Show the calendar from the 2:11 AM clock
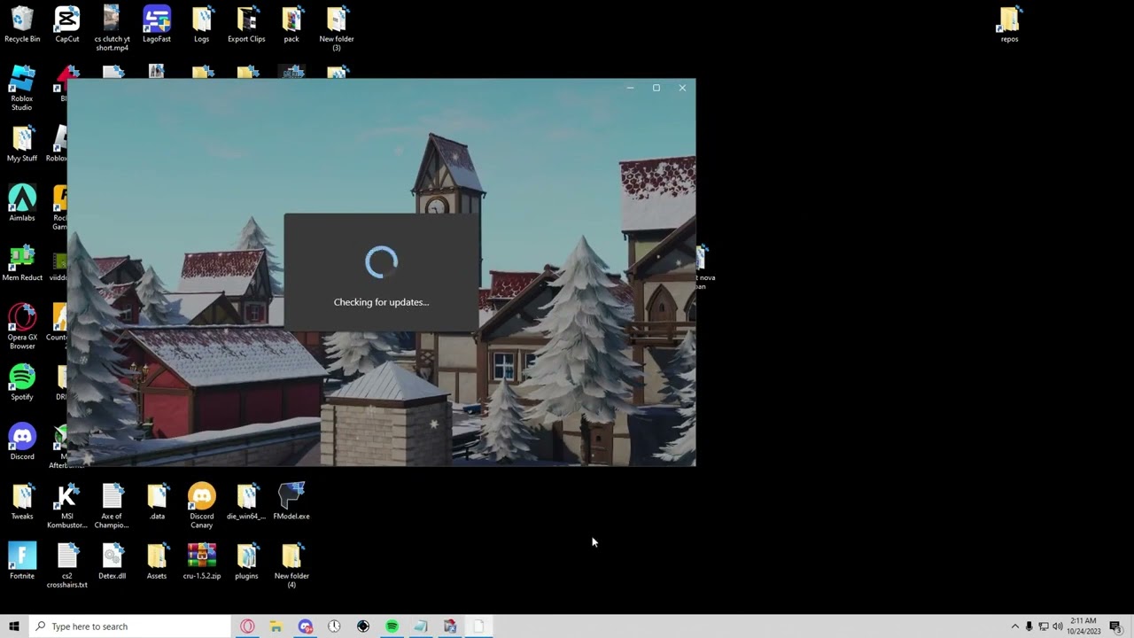Viewport: 1134px width, 638px height. coord(1084,626)
